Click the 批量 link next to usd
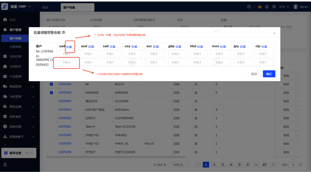The width and height of the screenshot is (311, 172). 69,47
